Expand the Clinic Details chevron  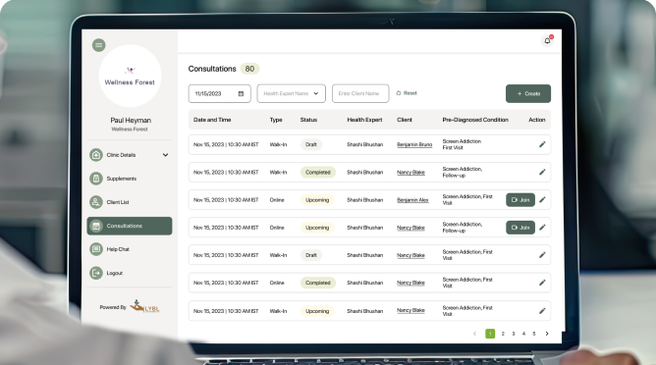tap(165, 155)
